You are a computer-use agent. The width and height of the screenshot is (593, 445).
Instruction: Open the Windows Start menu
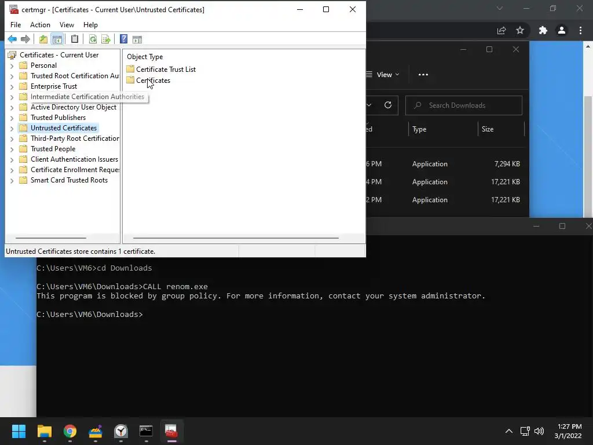(x=19, y=431)
